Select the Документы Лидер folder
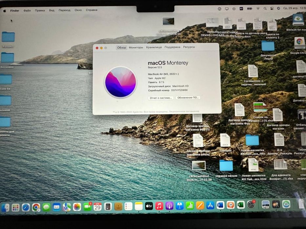This screenshot has width=306, height=229. tap(268, 46)
